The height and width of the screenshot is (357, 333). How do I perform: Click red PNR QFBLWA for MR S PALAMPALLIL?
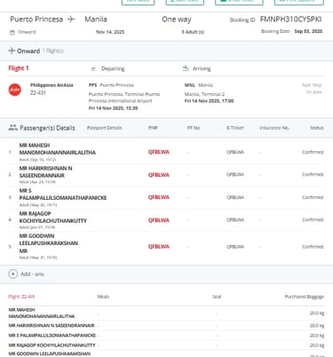(159, 197)
